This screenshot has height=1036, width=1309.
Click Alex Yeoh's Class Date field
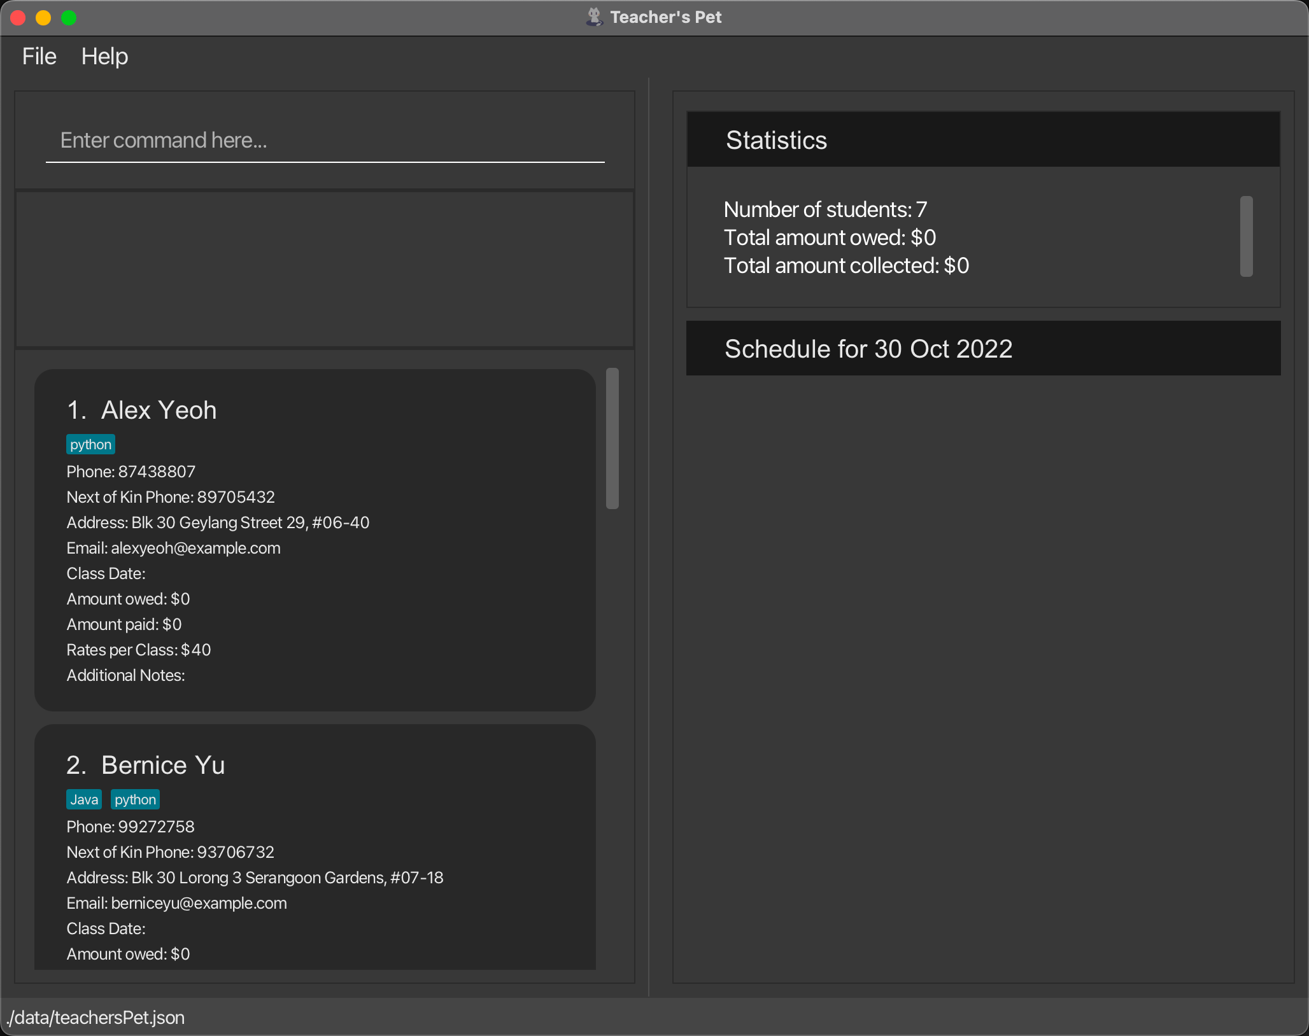click(x=106, y=573)
